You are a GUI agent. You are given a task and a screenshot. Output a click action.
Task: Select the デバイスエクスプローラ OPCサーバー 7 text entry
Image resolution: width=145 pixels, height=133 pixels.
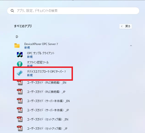(x=46, y=72)
